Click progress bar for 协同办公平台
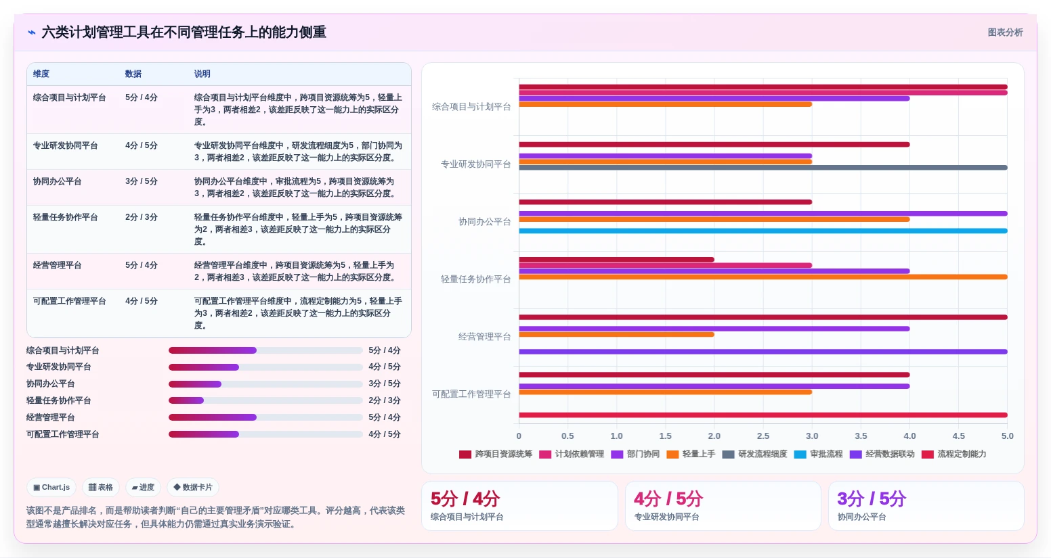The width and height of the screenshot is (1051, 558). point(265,384)
